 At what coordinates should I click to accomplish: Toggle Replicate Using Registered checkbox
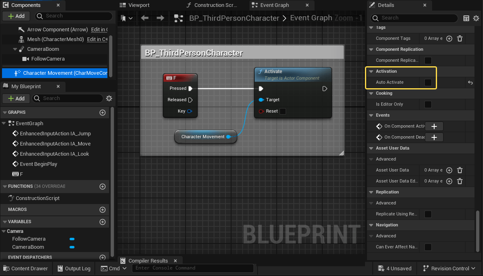click(428, 214)
